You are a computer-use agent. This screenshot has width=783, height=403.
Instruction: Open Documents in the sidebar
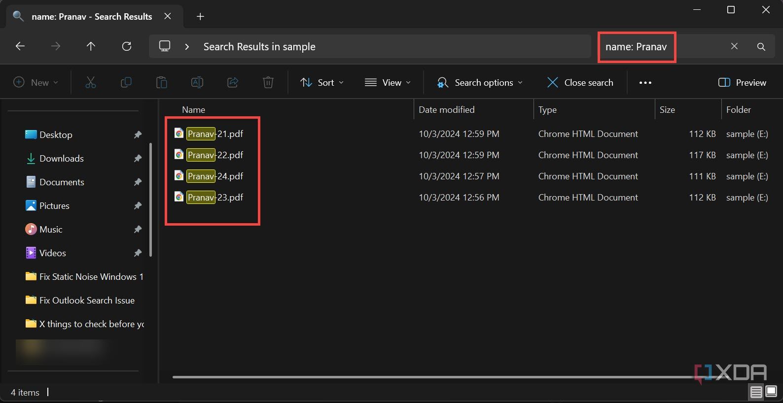(x=62, y=182)
